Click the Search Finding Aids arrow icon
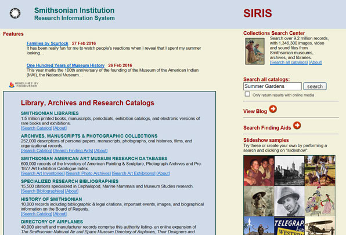 click(297, 126)
